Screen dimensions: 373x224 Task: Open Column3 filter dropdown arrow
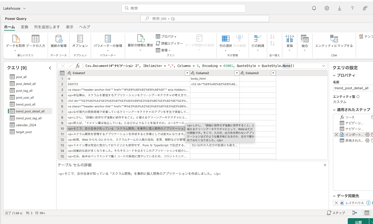273,73
